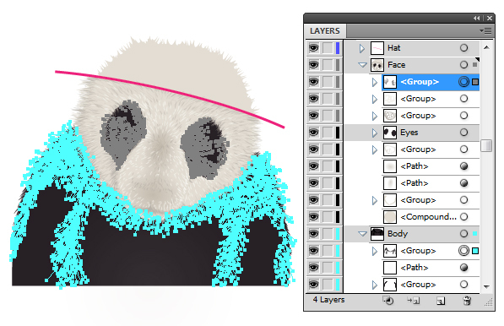This screenshot has height=326, width=504.
Task: Toggle visibility of the highlighted Group row
Action: (313, 82)
